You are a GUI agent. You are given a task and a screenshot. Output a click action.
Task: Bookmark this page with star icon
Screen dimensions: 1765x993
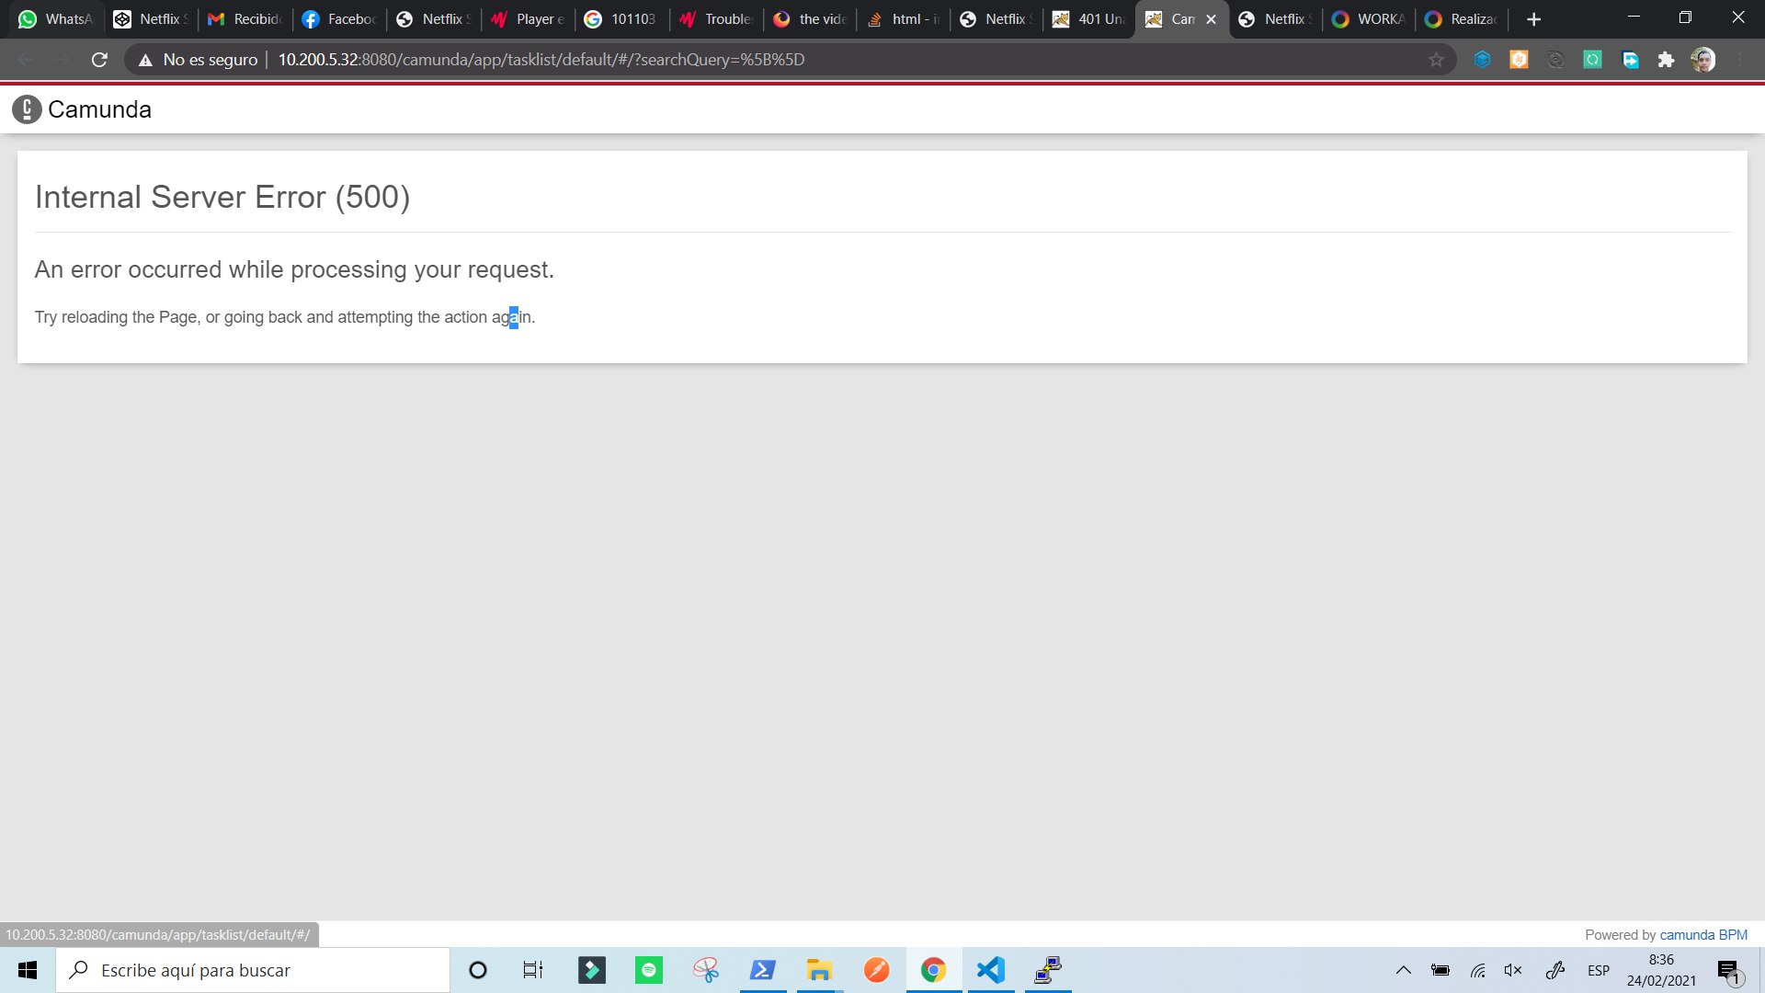click(1436, 60)
